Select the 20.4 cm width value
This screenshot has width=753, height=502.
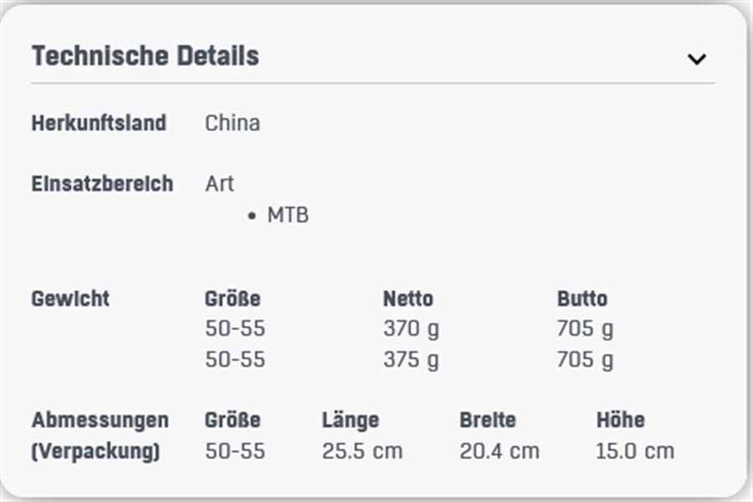(499, 451)
